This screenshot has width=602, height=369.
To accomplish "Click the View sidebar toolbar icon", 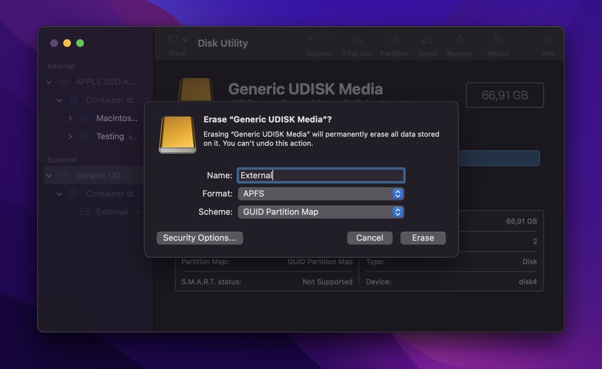I will [173, 40].
